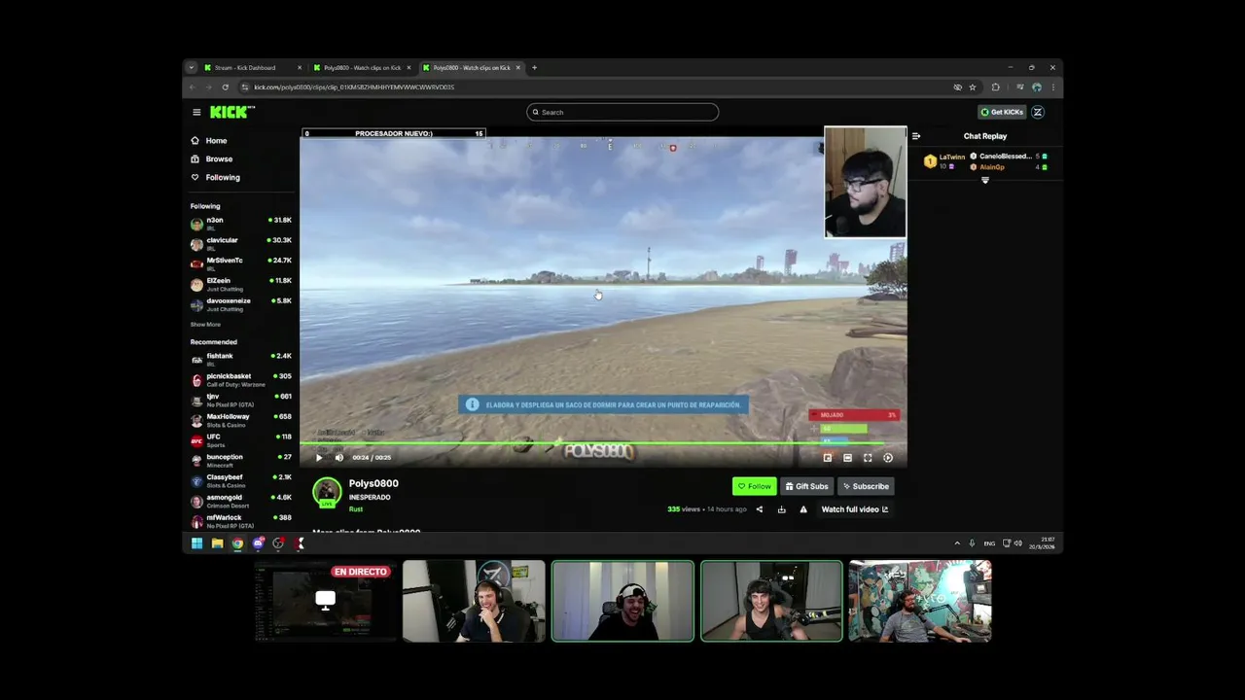
Task: Click the Subscribe button
Action: (866, 486)
